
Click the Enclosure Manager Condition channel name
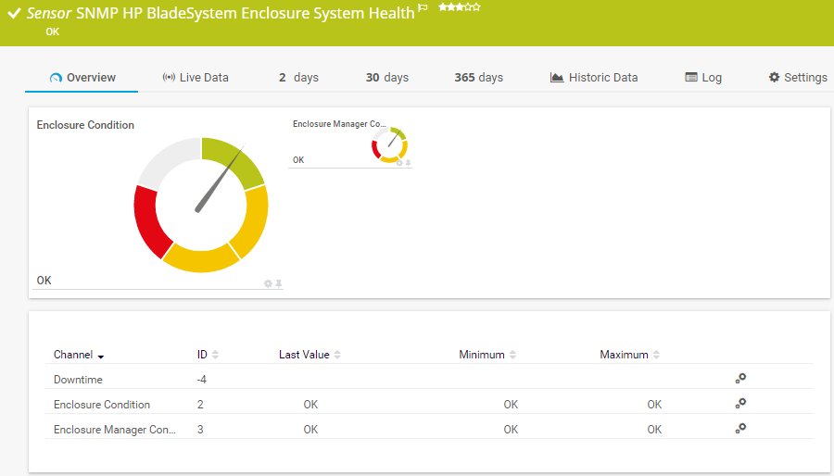[115, 430]
